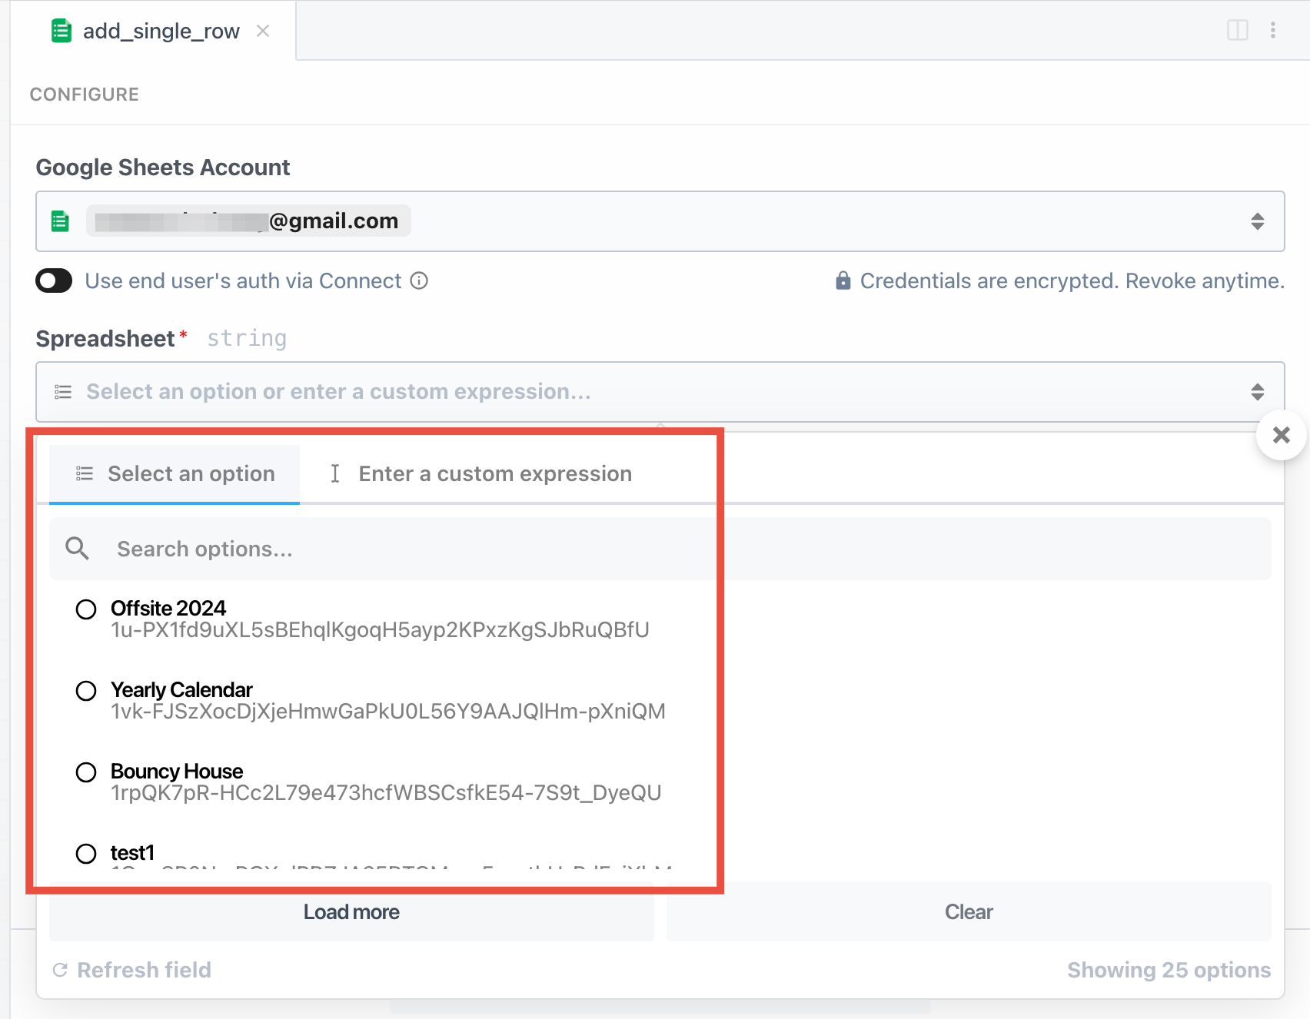
Task: Click the Spreadsheet select option input
Action: coord(660,392)
